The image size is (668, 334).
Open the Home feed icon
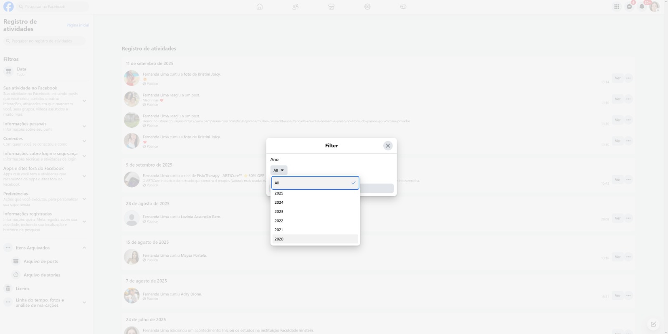click(x=260, y=7)
